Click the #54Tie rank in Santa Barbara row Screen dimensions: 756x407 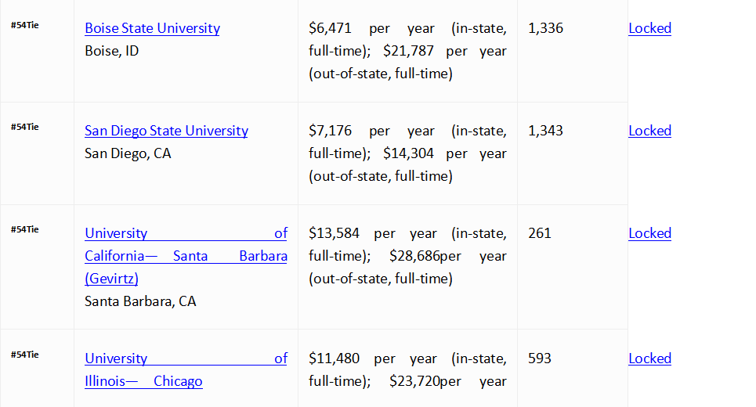pos(25,230)
